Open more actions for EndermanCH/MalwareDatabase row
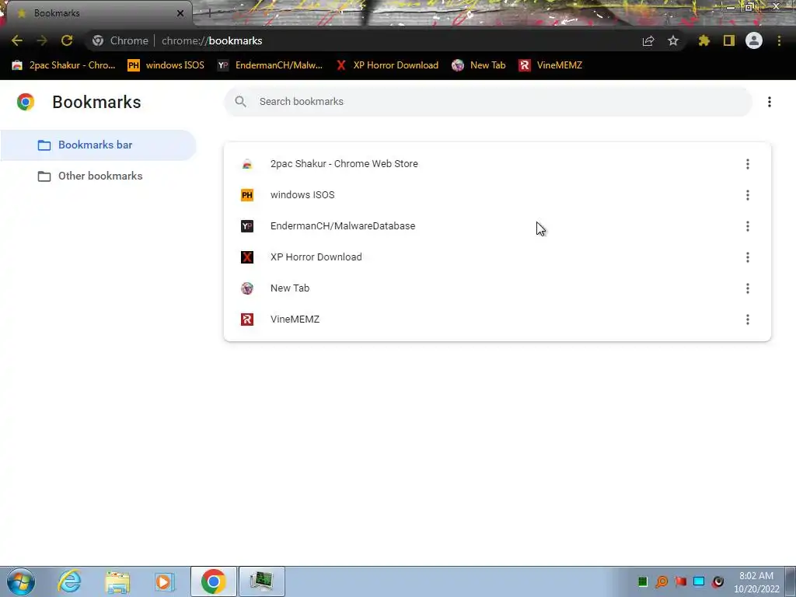The image size is (796, 597). coord(747,226)
